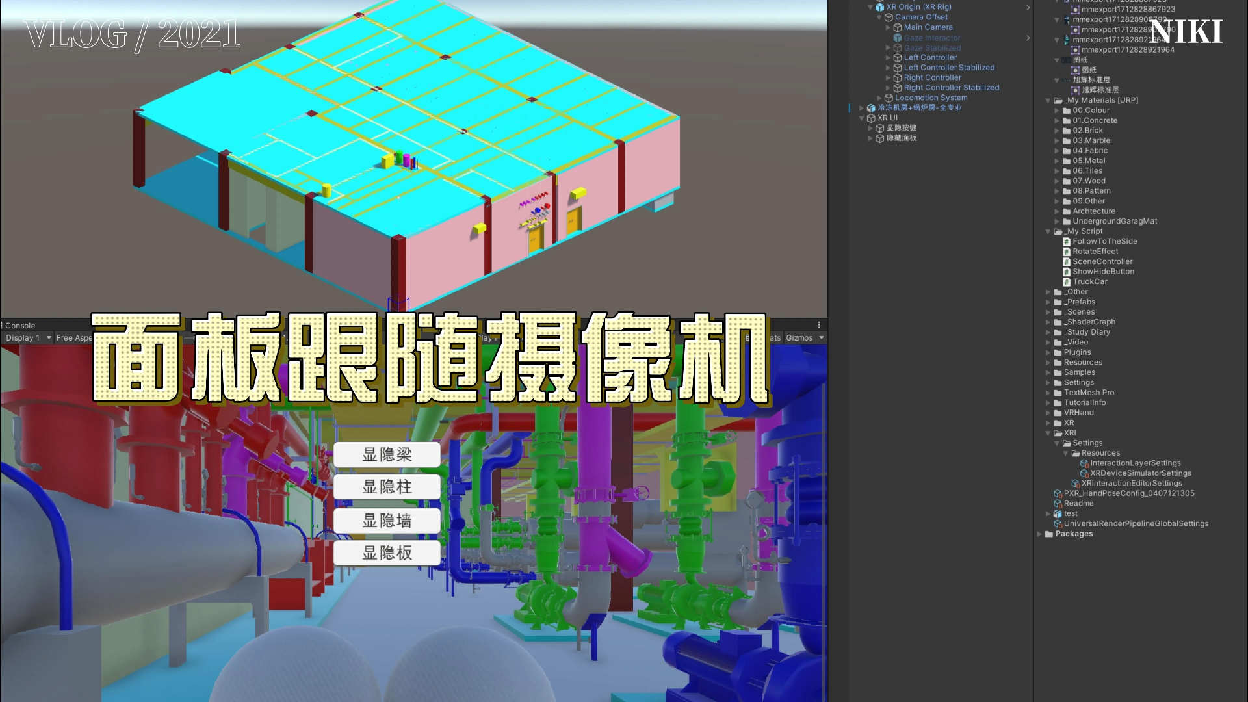
Task: Collapse the Camera Offset hierarchy node
Action: pyautogui.click(x=879, y=18)
